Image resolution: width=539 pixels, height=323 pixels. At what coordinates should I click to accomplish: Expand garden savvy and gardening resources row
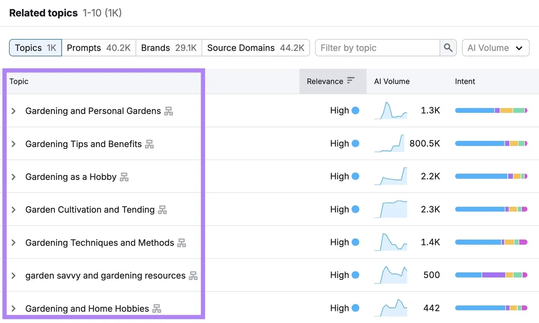pyautogui.click(x=13, y=275)
